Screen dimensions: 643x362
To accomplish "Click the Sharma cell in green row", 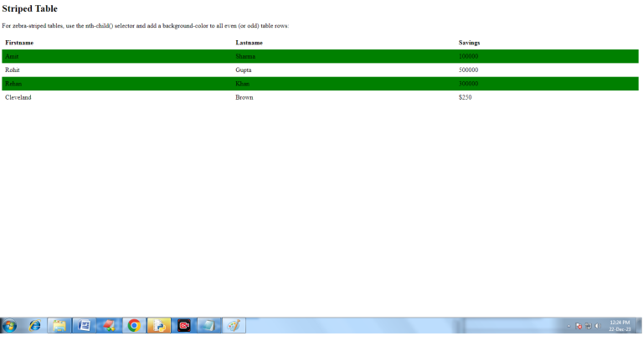I will pos(245,57).
